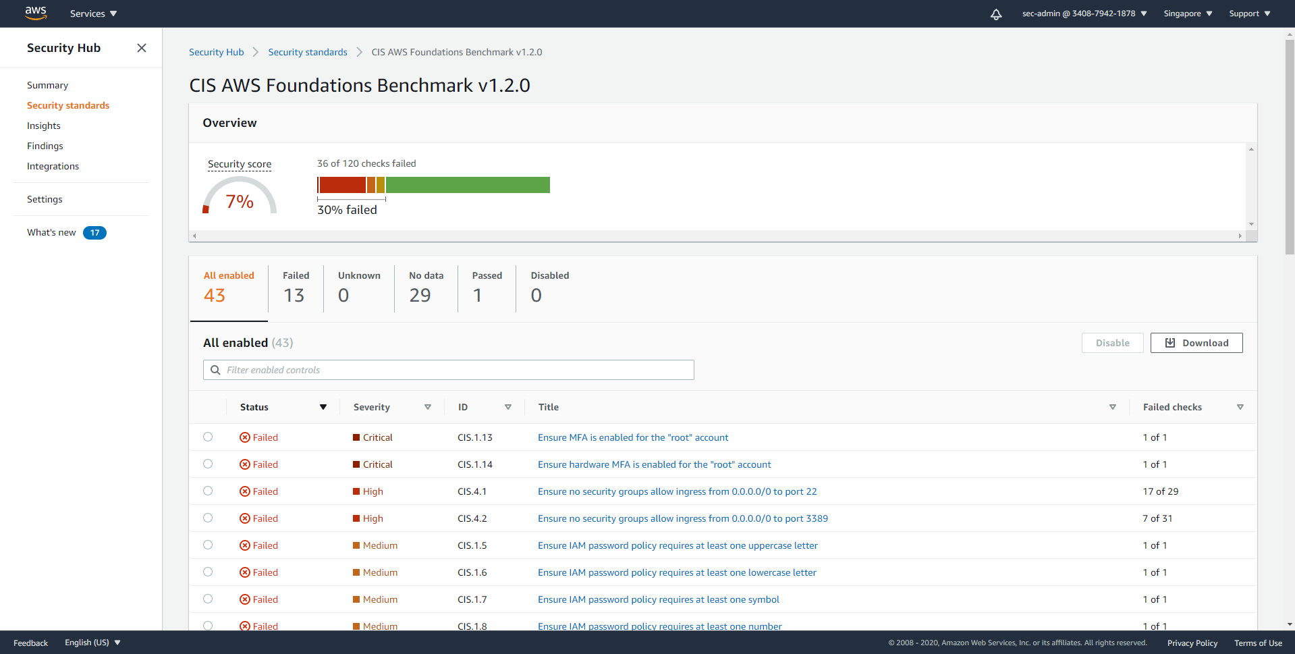This screenshot has width=1295, height=654.
Task: Click the What's new badge showing 17
Action: point(94,233)
